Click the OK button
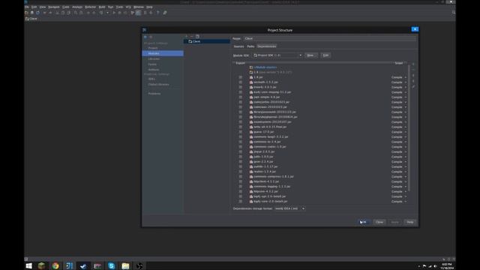The image size is (480, 270). tap(364, 222)
